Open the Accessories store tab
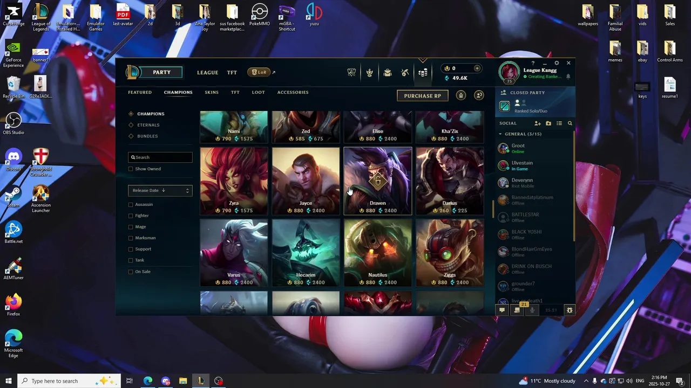Viewport: 691px width, 388px height. pyautogui.click(x=293, y=93)
